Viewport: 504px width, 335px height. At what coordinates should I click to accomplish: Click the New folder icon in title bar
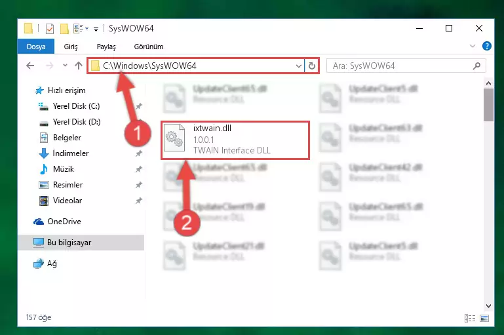[64, 29]
